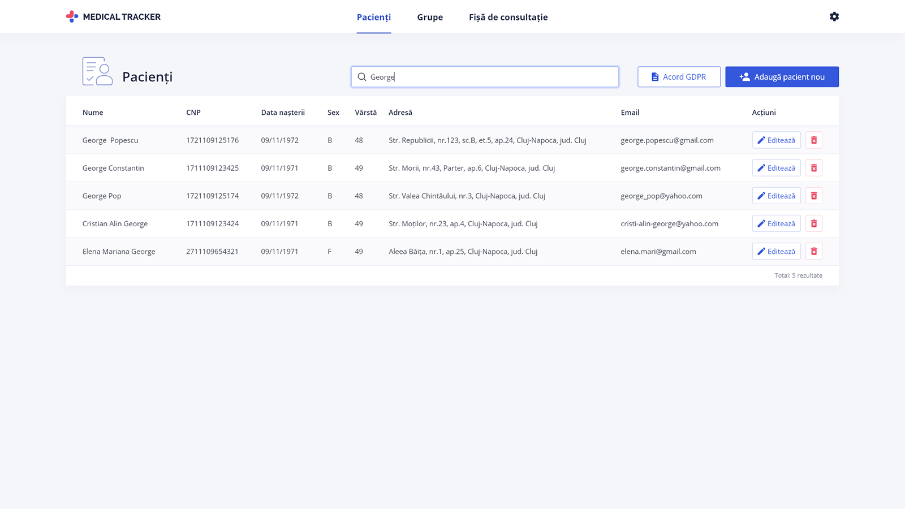
Task: Open settings via the gear icon
Action: [834, 17]
